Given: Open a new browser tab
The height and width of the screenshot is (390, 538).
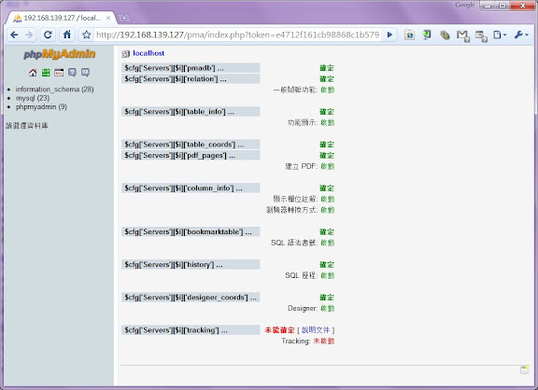Looking at the screenshot, I should point(124,18).
